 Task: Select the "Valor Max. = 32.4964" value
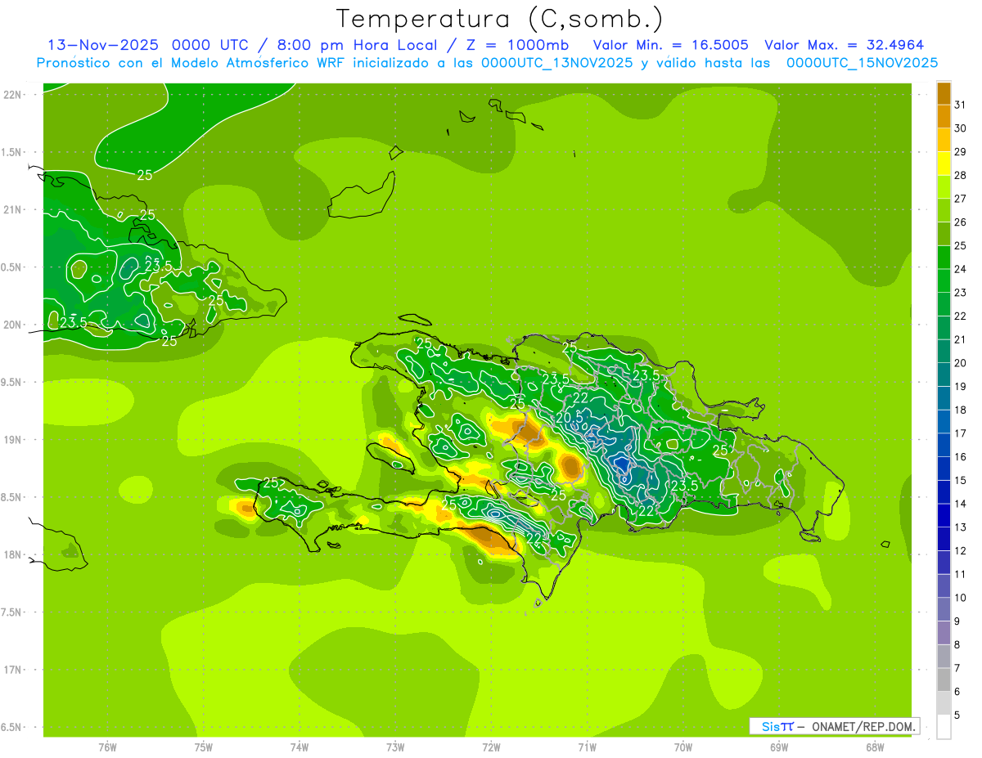click(844, 45)
